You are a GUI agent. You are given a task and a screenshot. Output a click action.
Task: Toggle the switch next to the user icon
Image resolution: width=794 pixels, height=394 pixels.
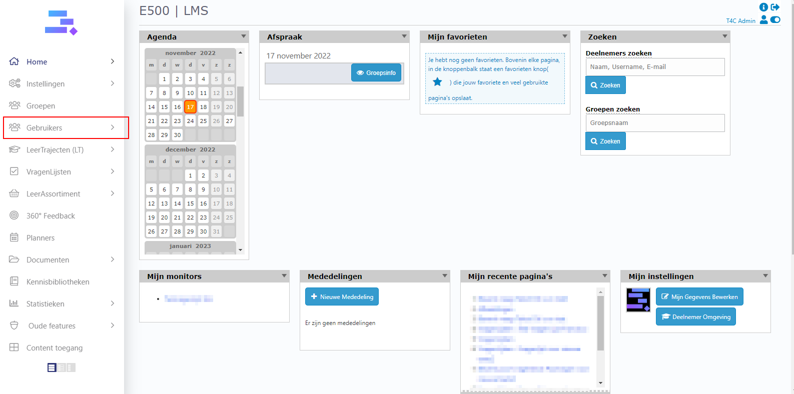(x=775, y=19)
